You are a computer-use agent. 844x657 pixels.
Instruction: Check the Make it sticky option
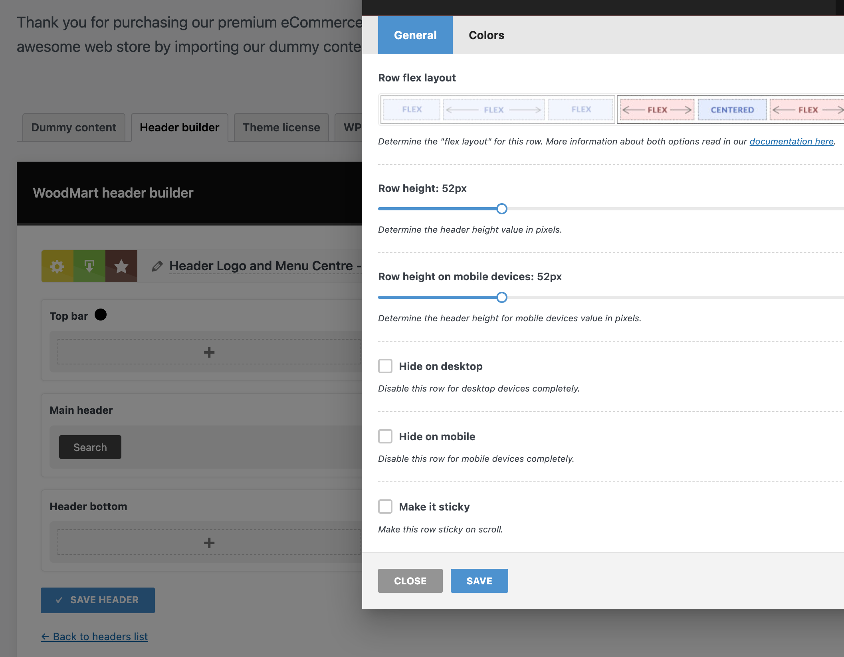click(385, 507)
